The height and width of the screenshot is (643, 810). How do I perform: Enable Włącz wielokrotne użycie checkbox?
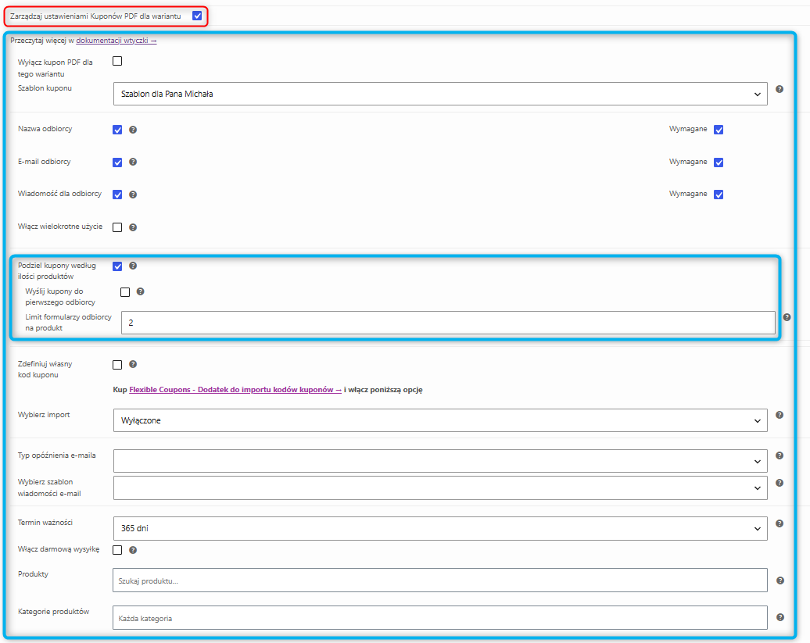[x=117, y=227]
